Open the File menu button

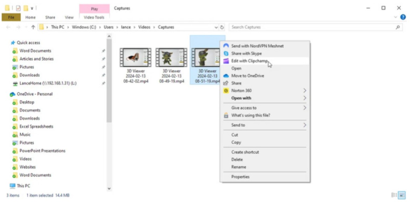11,17
